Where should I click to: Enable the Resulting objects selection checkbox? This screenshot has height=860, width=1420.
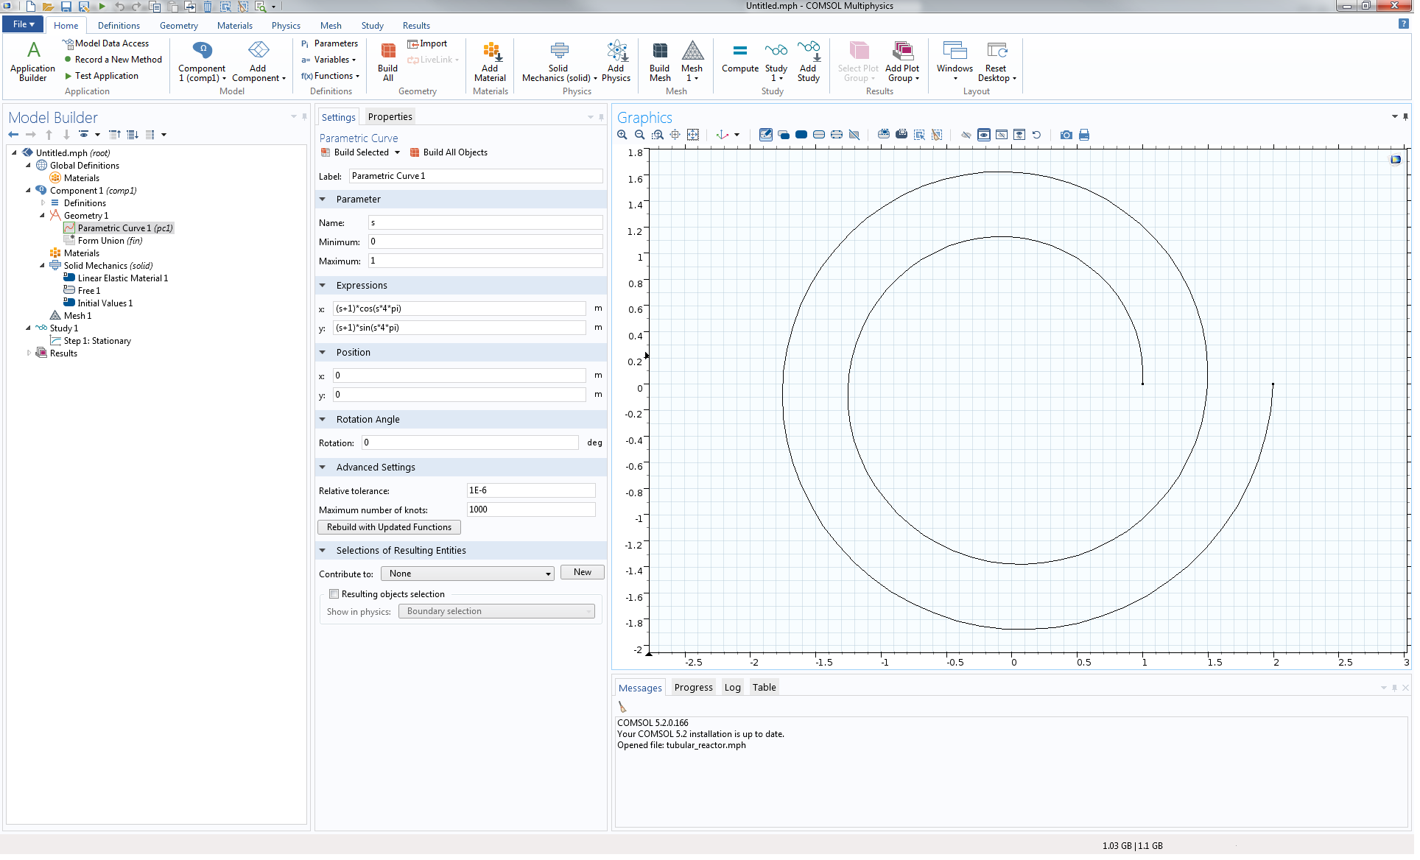tap(334, 594)
